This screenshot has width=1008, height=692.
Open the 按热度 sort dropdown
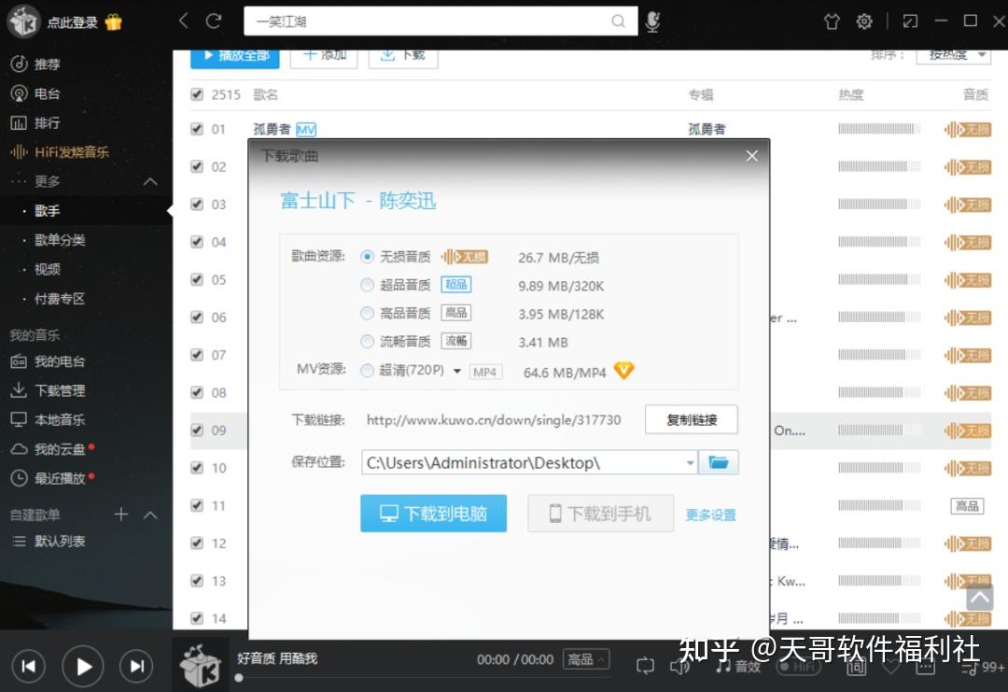(x=953, y=56)
